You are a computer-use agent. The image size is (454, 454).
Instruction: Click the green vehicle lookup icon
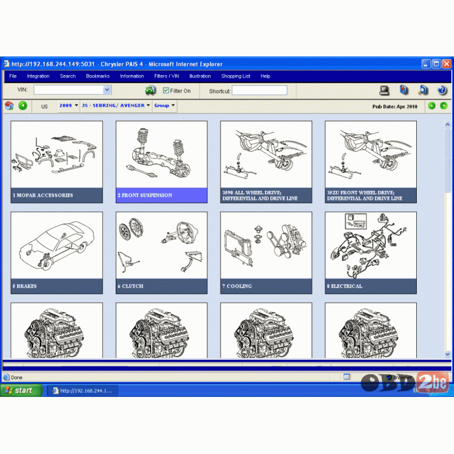150,90
